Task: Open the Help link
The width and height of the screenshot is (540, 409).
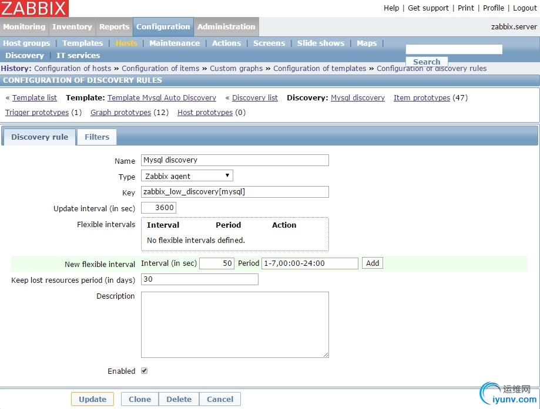Action: coord(391,8)
